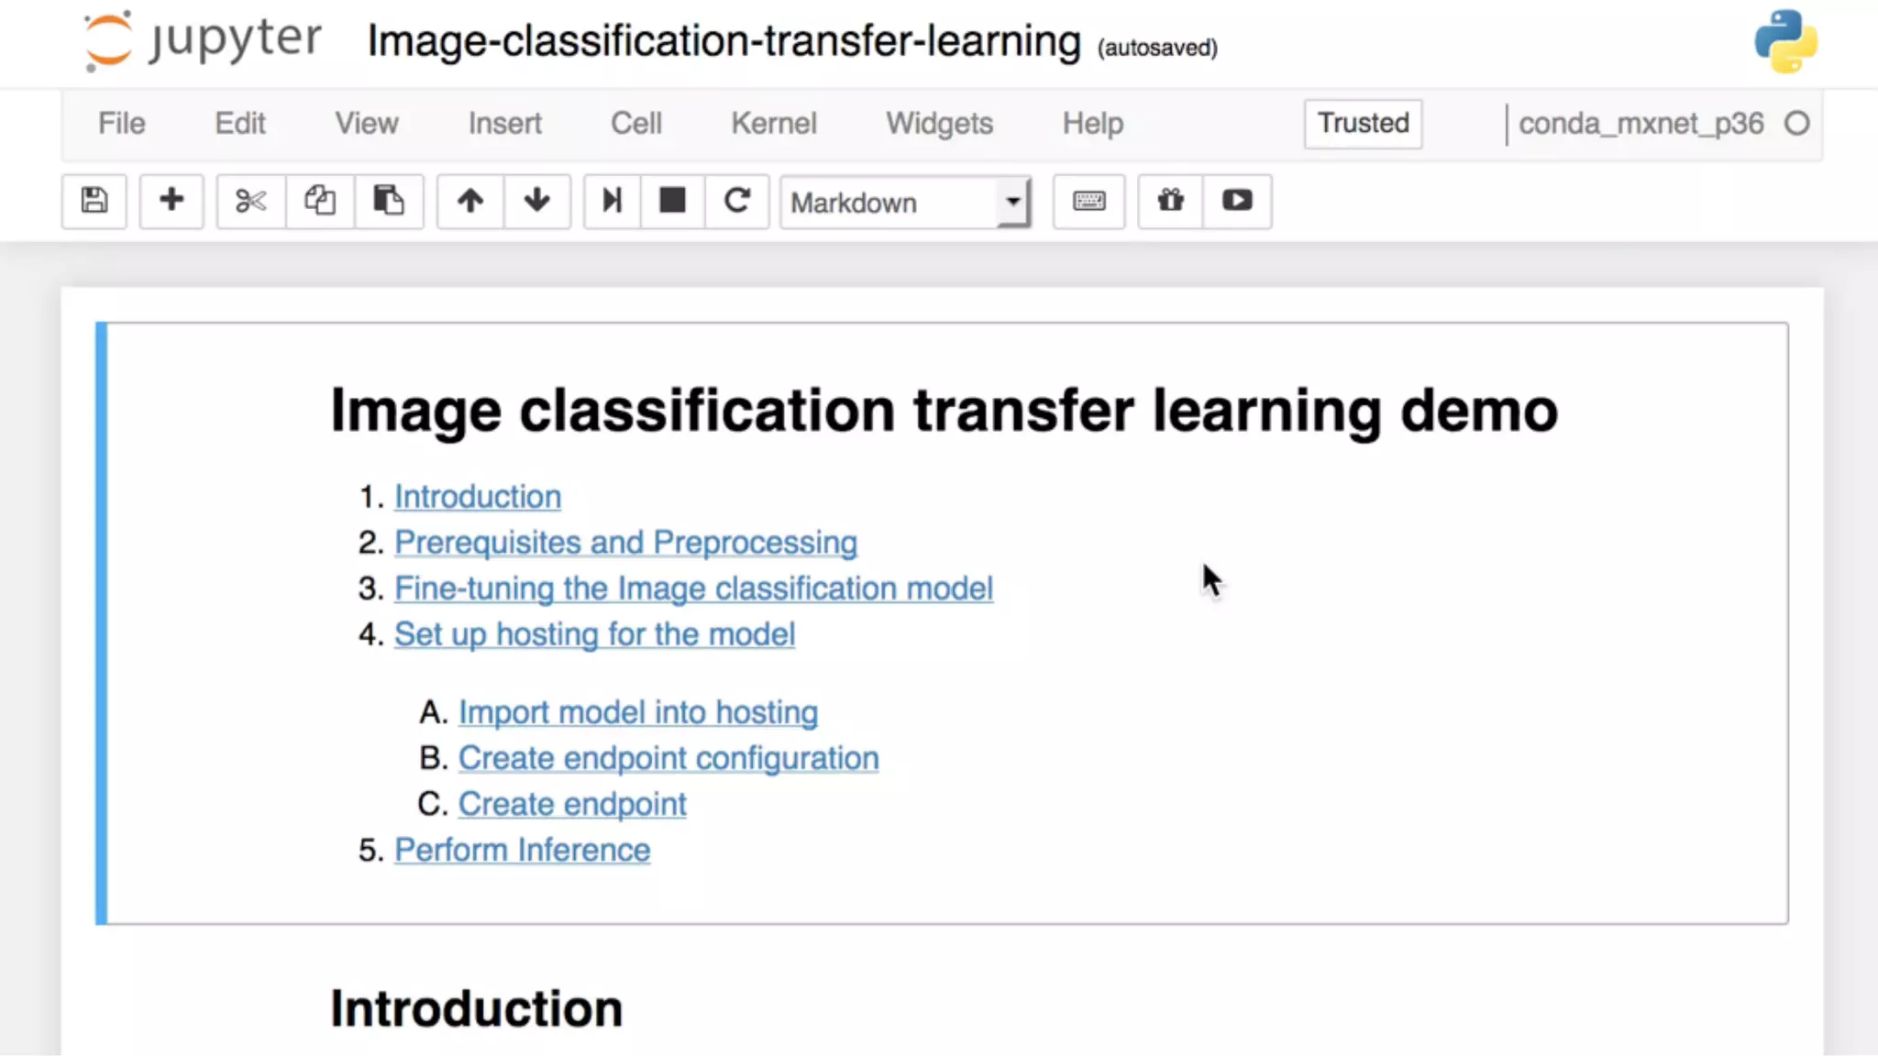Move selected cell up arrow
This screenshot has height=1056, width=1878.
469,201
